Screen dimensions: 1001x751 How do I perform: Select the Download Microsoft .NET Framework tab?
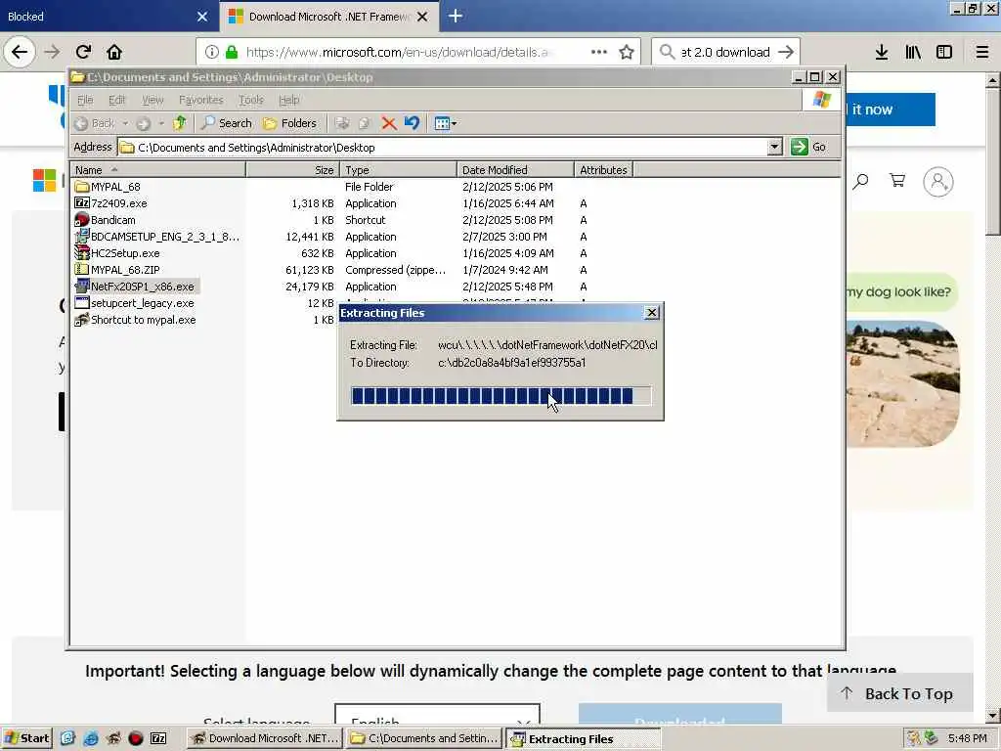(x=328, y=17)
